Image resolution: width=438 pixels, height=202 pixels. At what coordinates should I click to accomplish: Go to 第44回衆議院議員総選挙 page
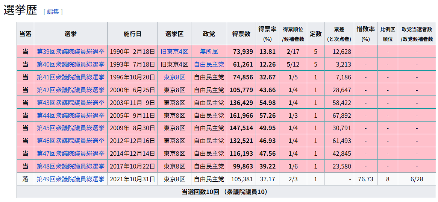[x=71, y=115]
